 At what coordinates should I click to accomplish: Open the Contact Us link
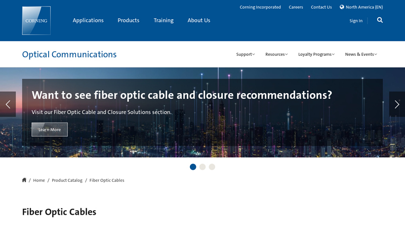(x=321, y=7)
